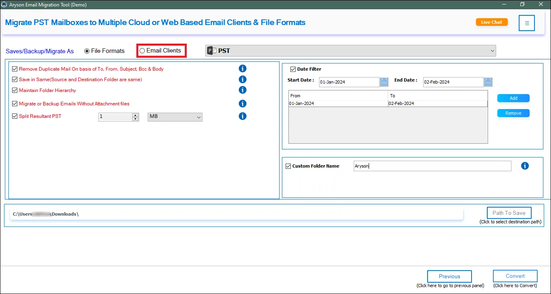Screen dimensions: 551x294
Task: Toggle Migrate Emails Without Attachment files checkbox
Action: [x=15, y=104]
